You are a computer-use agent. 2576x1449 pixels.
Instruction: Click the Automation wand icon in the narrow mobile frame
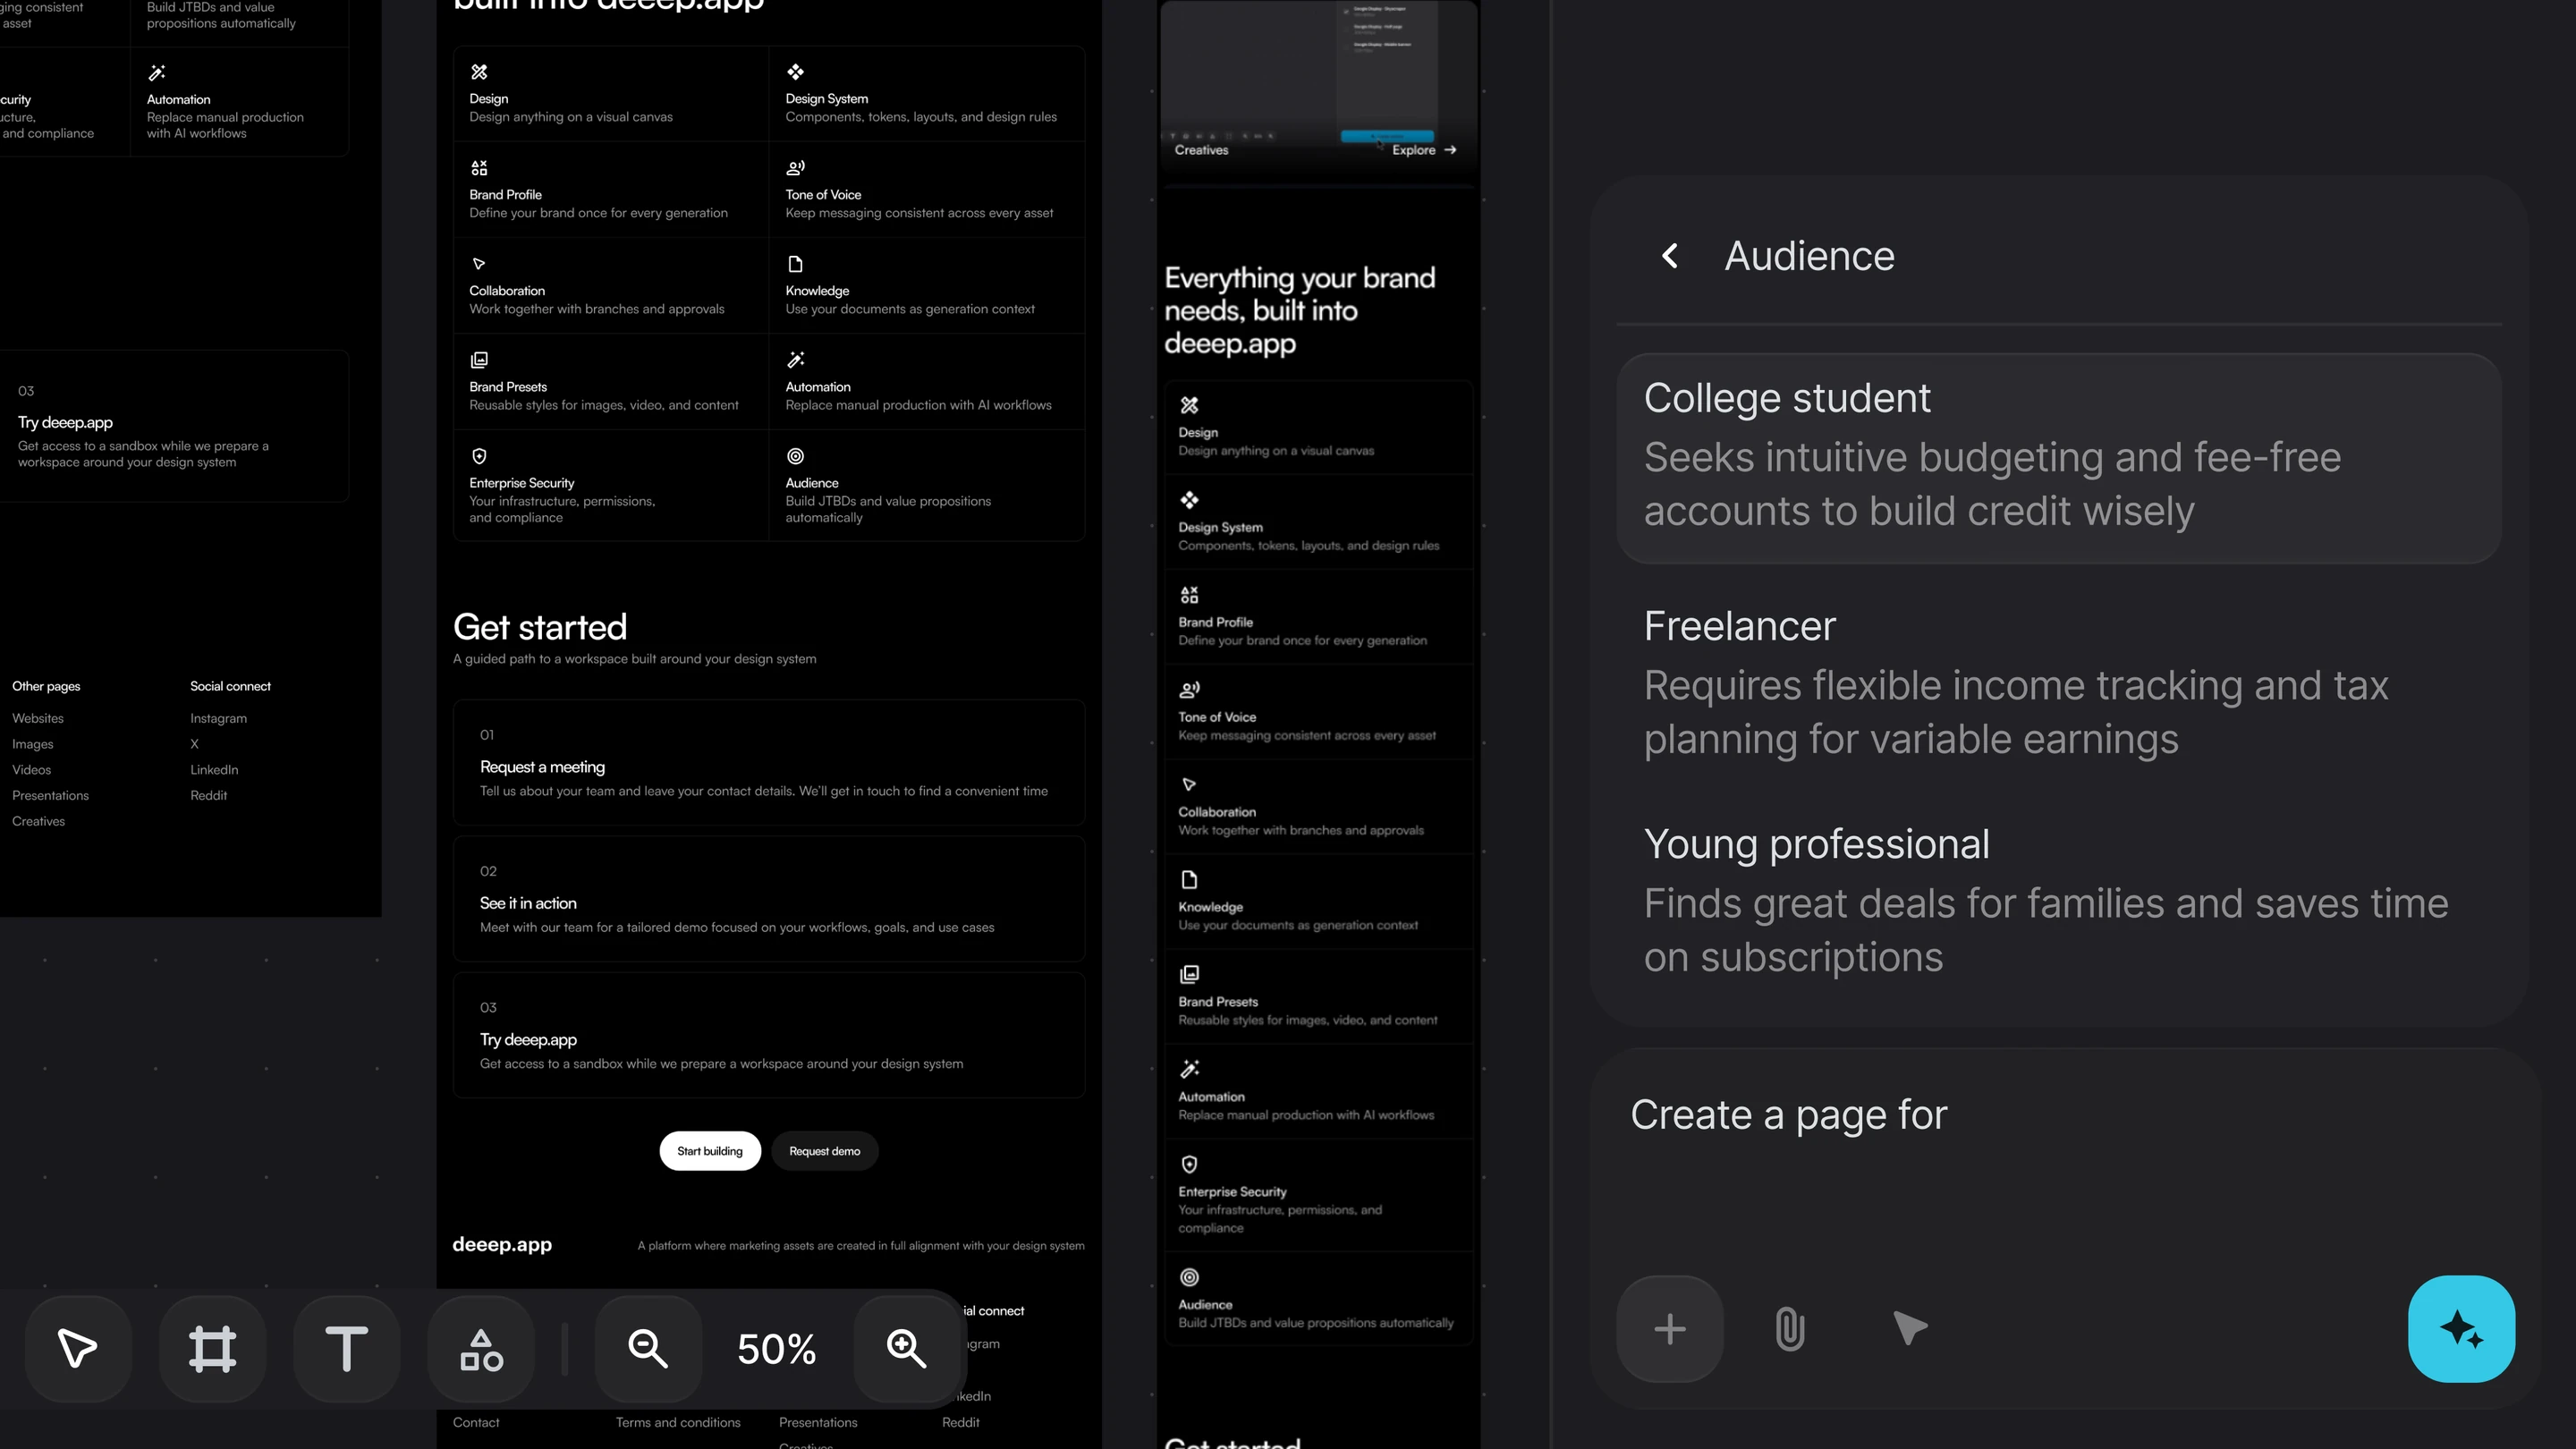tap(1189, 1070)
